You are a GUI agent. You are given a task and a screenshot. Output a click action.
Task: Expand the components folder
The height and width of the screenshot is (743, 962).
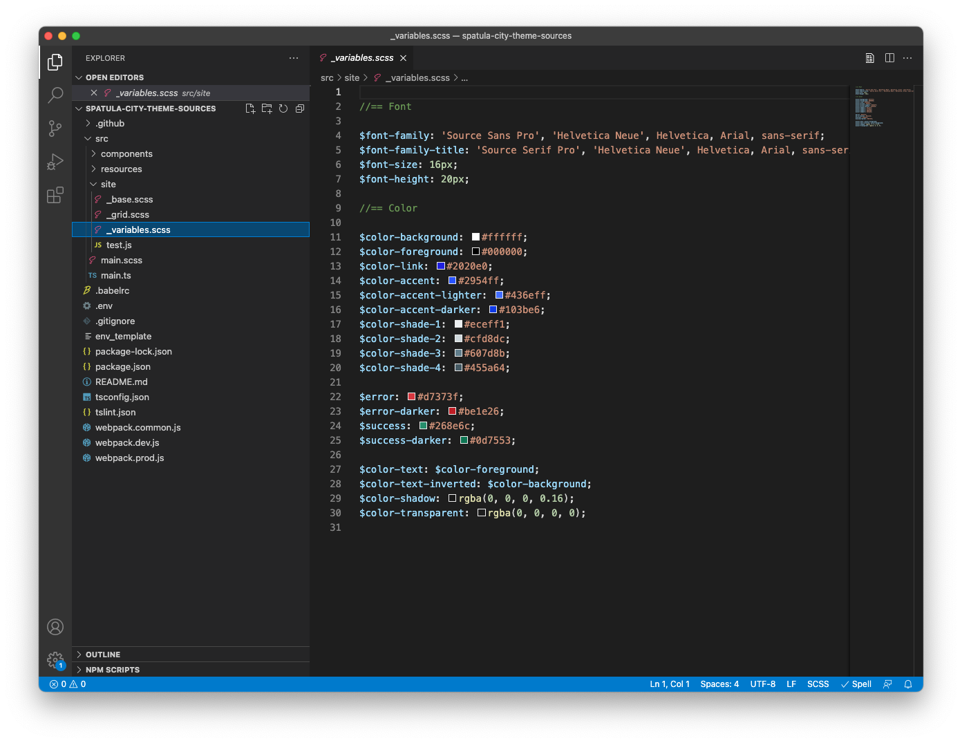tap(126, 154)
